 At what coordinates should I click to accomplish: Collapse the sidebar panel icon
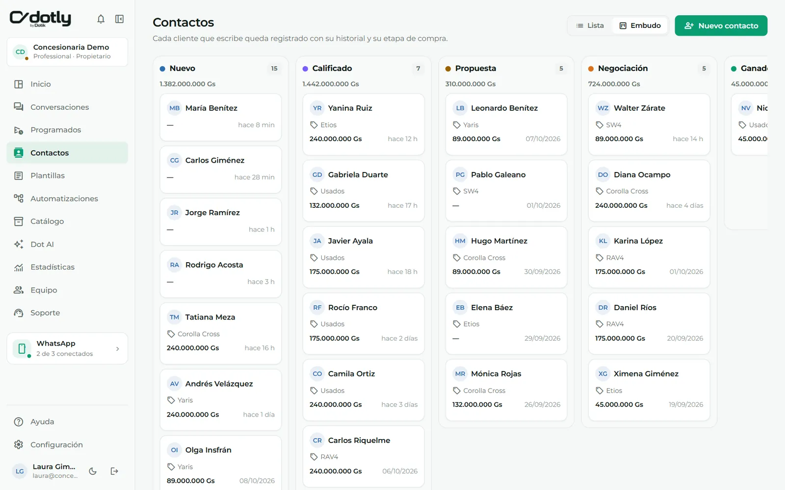(119, 19)
